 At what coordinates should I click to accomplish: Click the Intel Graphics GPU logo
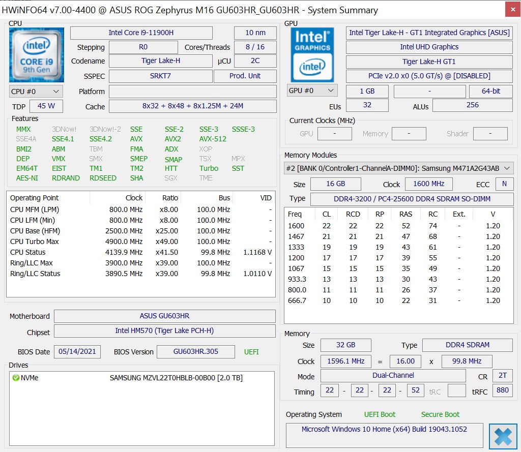(312, 55)
